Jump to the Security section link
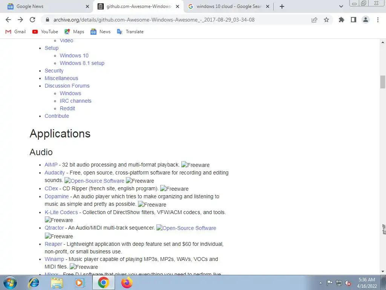The width and height of the screenshot is (386, 290). coord(54,71)
